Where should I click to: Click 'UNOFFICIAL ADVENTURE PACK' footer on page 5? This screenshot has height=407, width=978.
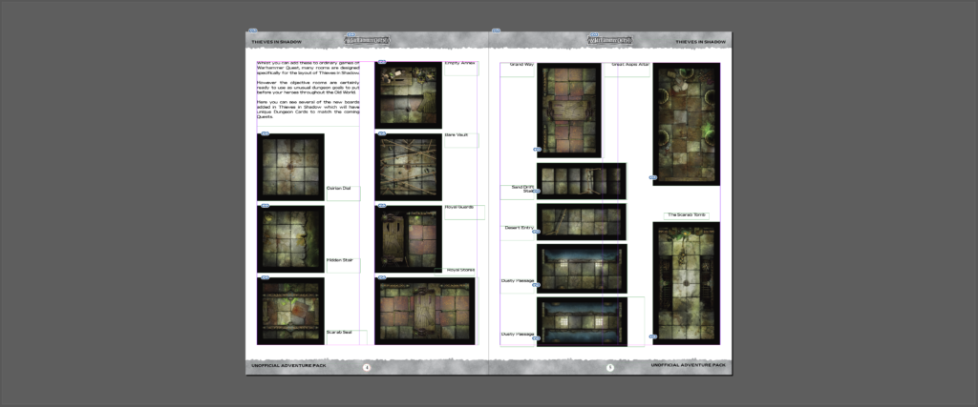click(689, 365)
